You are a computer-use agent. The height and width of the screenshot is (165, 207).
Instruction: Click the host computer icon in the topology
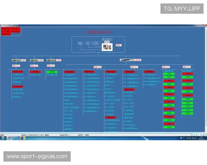tap(107, 47)
